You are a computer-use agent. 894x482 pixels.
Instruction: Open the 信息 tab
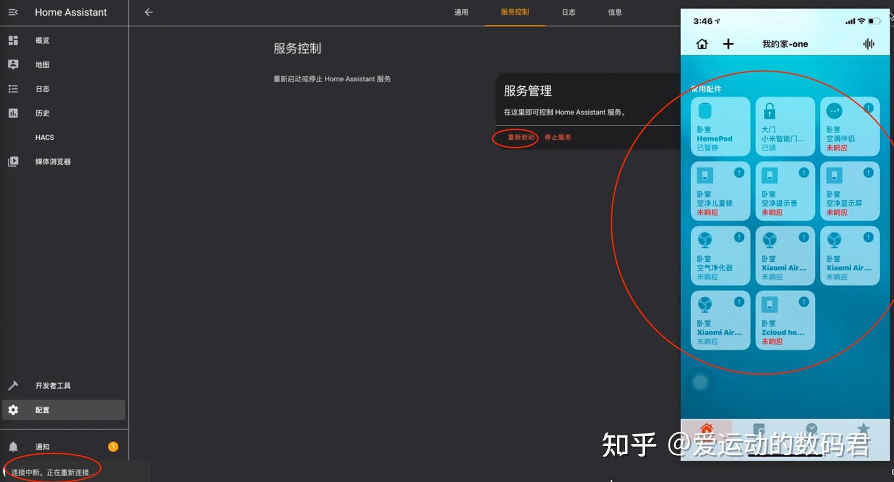coord(614,12)
